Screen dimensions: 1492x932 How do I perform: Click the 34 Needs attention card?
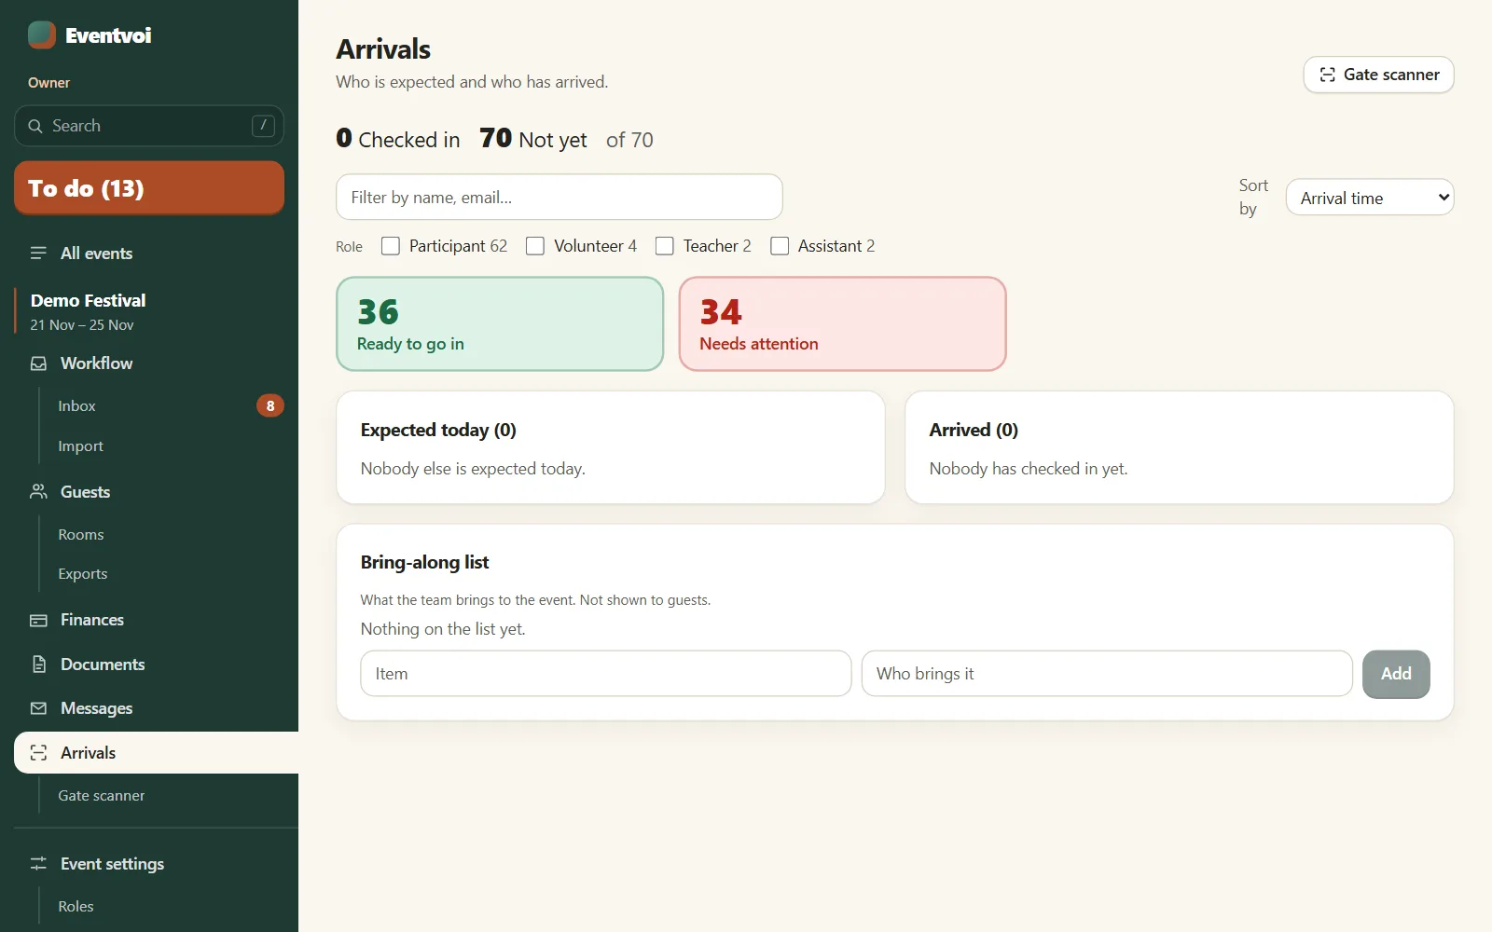click(x=843, y=323)
